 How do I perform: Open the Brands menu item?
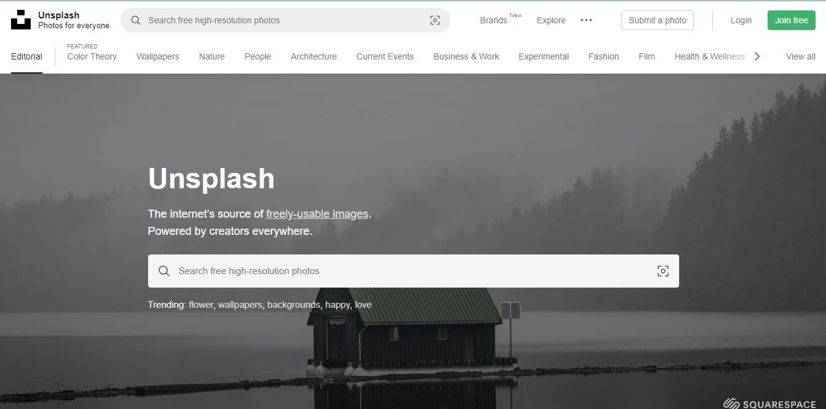(x=494, y=20)
